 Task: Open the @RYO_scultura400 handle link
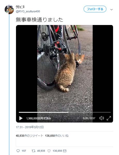(x=28, y=11)
